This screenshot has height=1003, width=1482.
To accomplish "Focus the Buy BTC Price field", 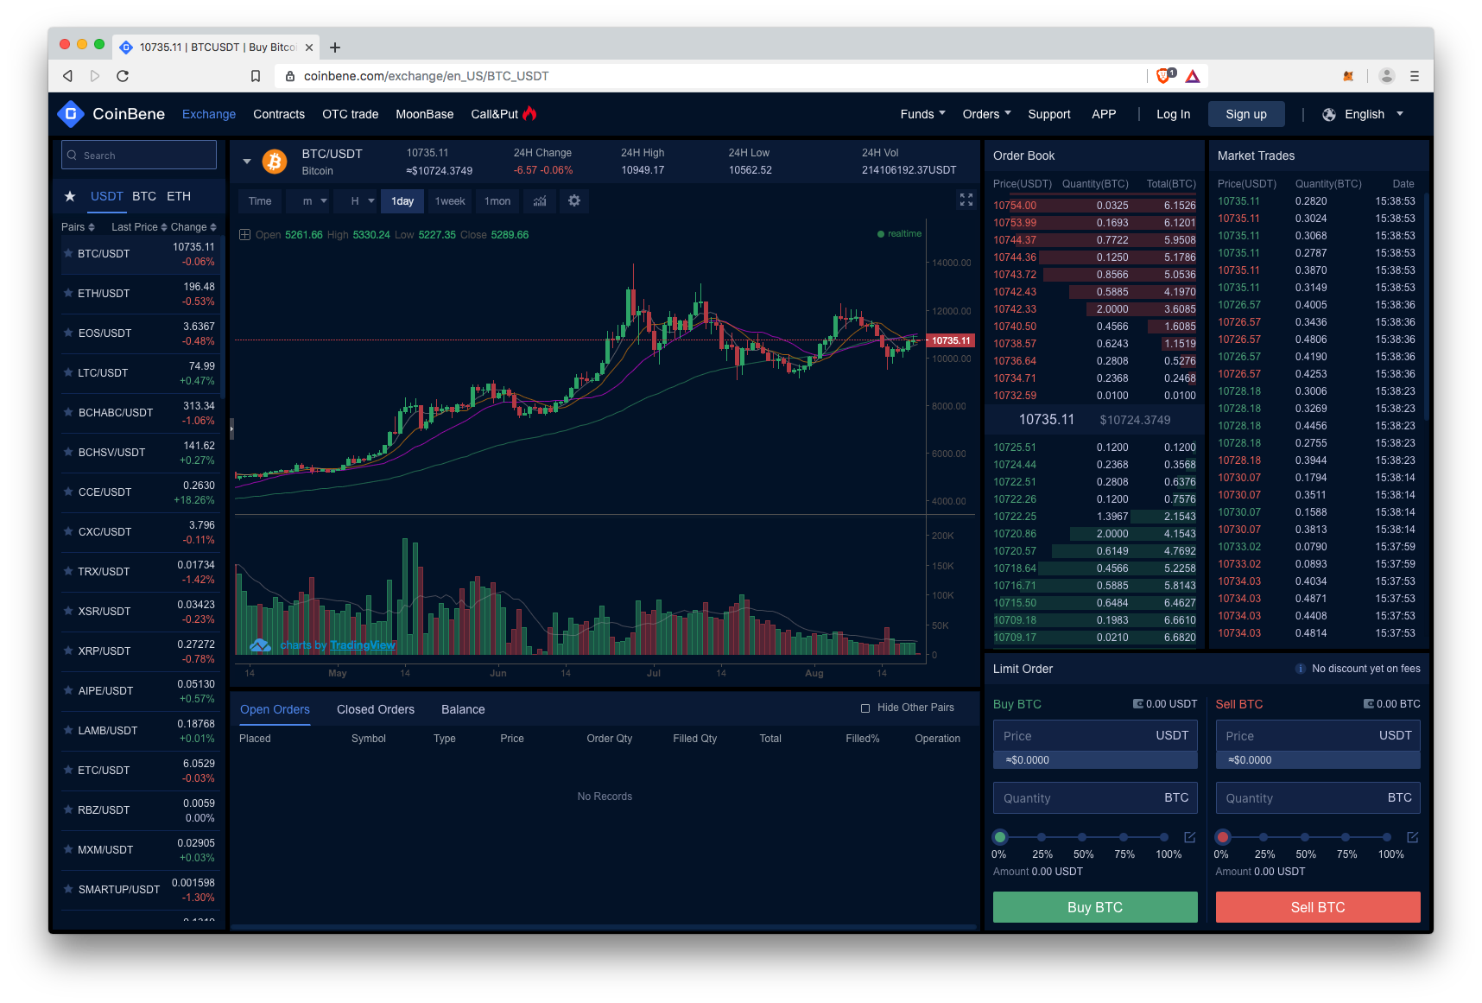I will click(1095, 735).
